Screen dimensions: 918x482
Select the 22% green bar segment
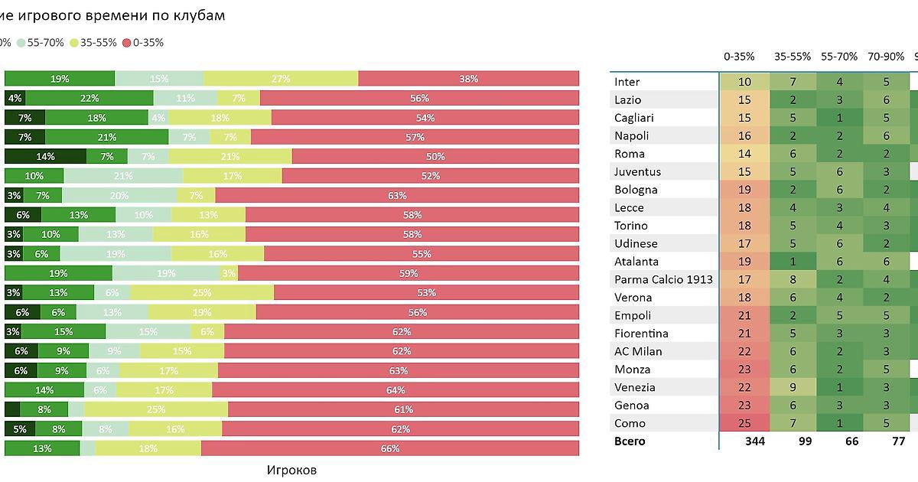[89, 98]
